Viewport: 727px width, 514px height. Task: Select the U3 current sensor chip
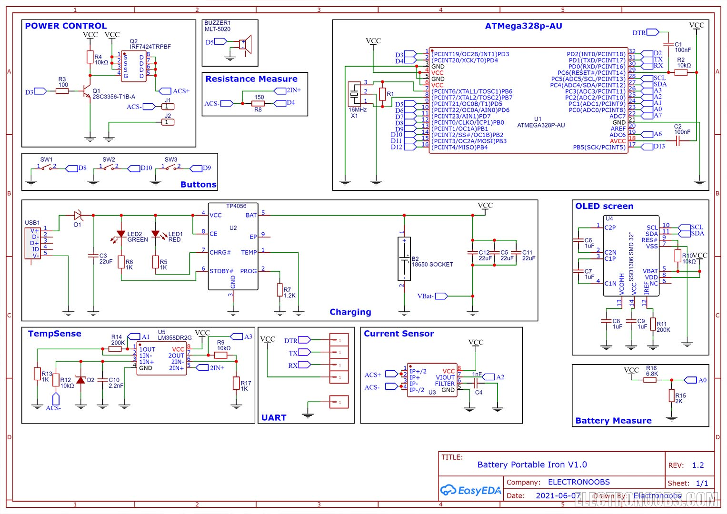coord(432,380)
